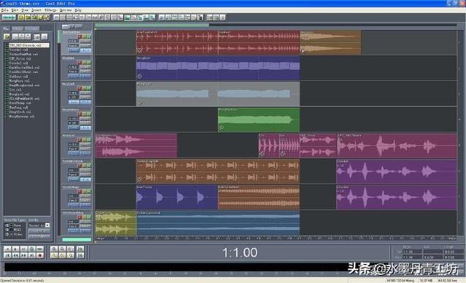
Task: Select the EQ tab above the track controls
Action: (71, 26)
